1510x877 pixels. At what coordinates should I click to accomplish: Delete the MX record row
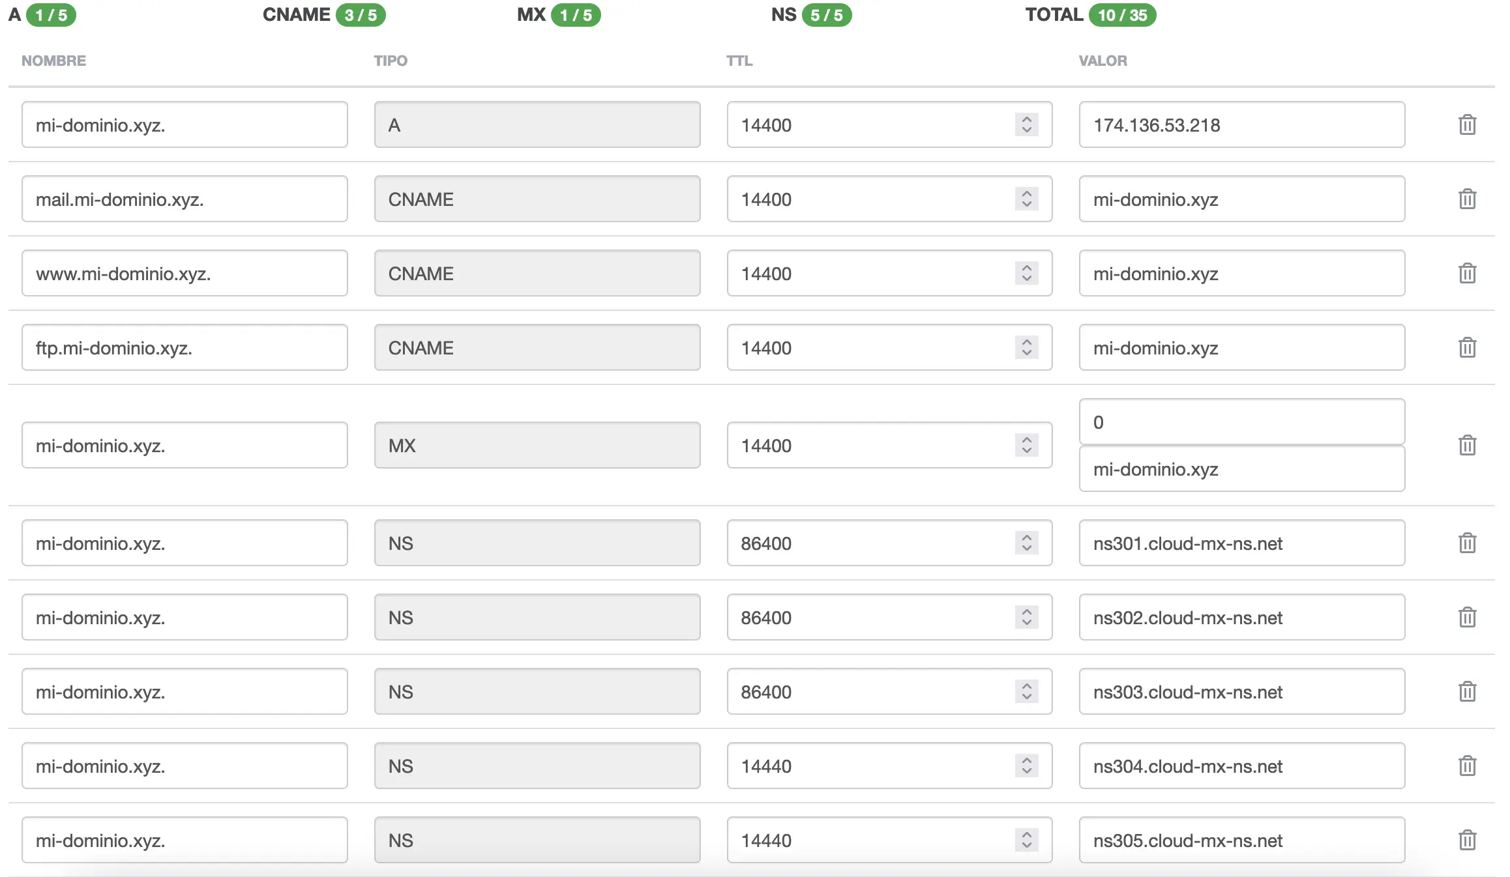[x=1467, y=445]
